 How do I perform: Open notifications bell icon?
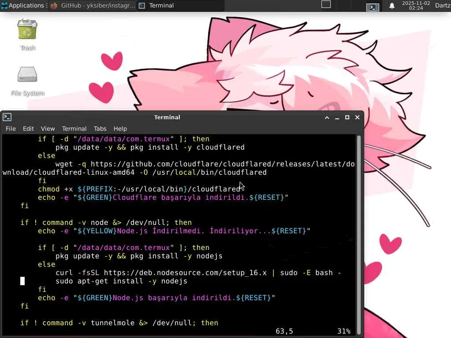(392, 6)
